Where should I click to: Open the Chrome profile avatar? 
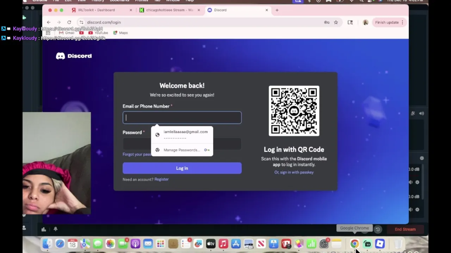365,22
